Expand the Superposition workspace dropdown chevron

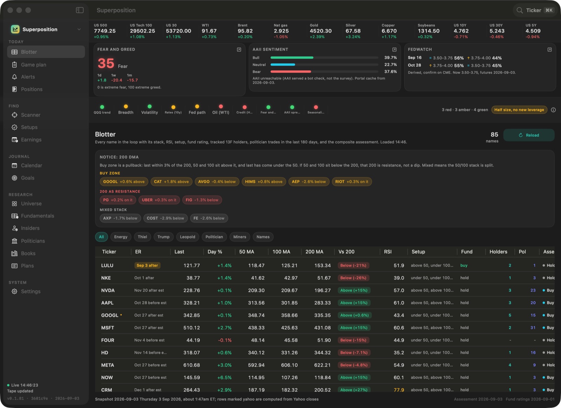click(x=79, y=29)
